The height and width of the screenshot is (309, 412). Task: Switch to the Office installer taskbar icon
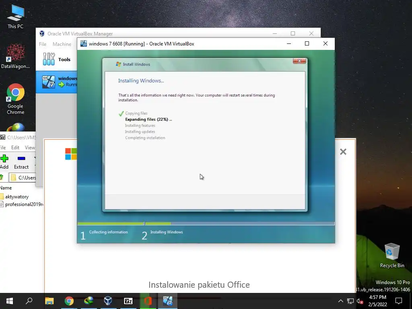pyautogui.click(x=148, y=301)
